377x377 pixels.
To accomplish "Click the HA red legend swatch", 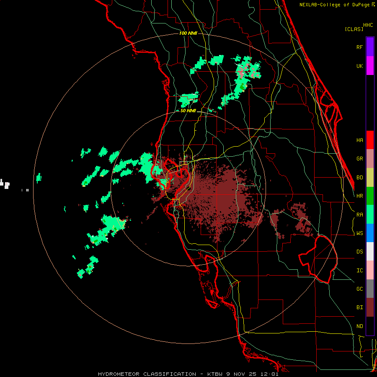I will tap(370, 140).
